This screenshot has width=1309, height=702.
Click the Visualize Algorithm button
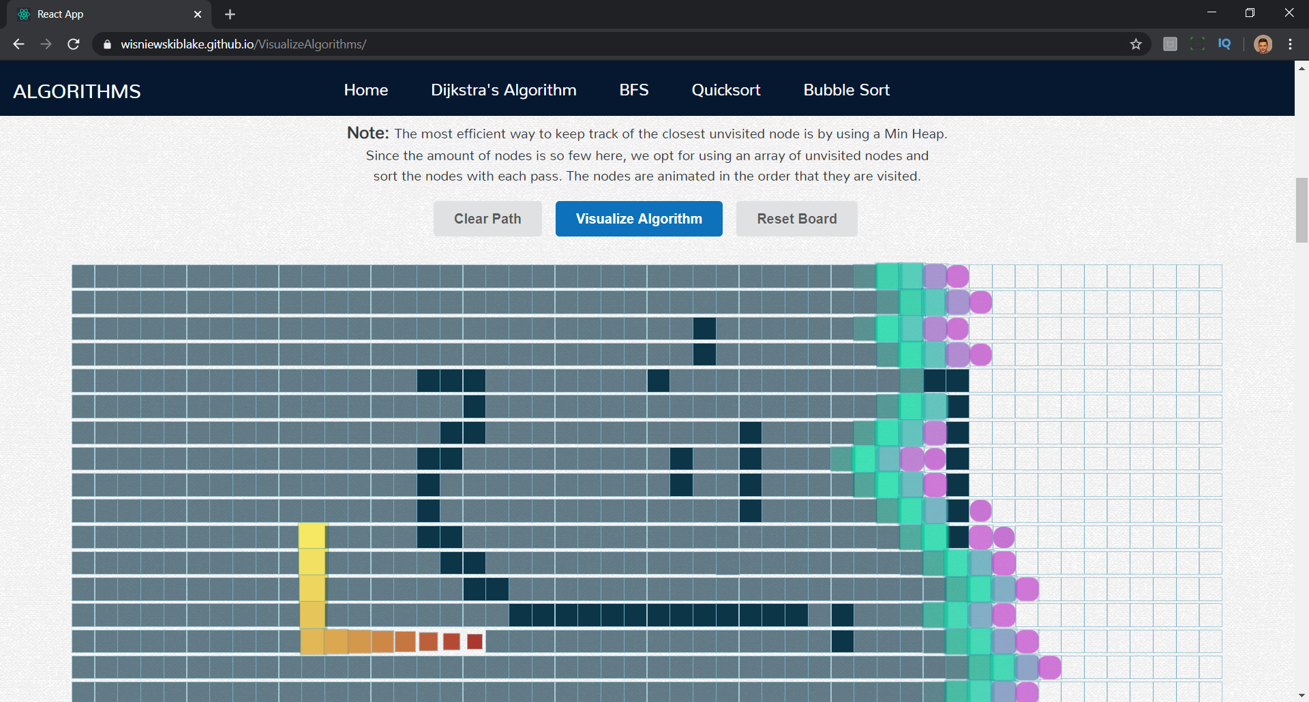point(639,219)
